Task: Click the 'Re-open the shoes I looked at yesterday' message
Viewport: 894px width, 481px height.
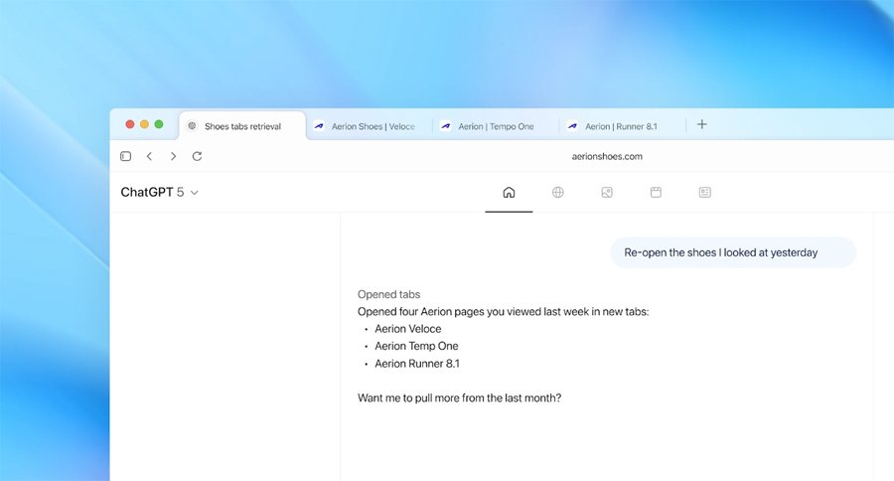Action: 733,252
